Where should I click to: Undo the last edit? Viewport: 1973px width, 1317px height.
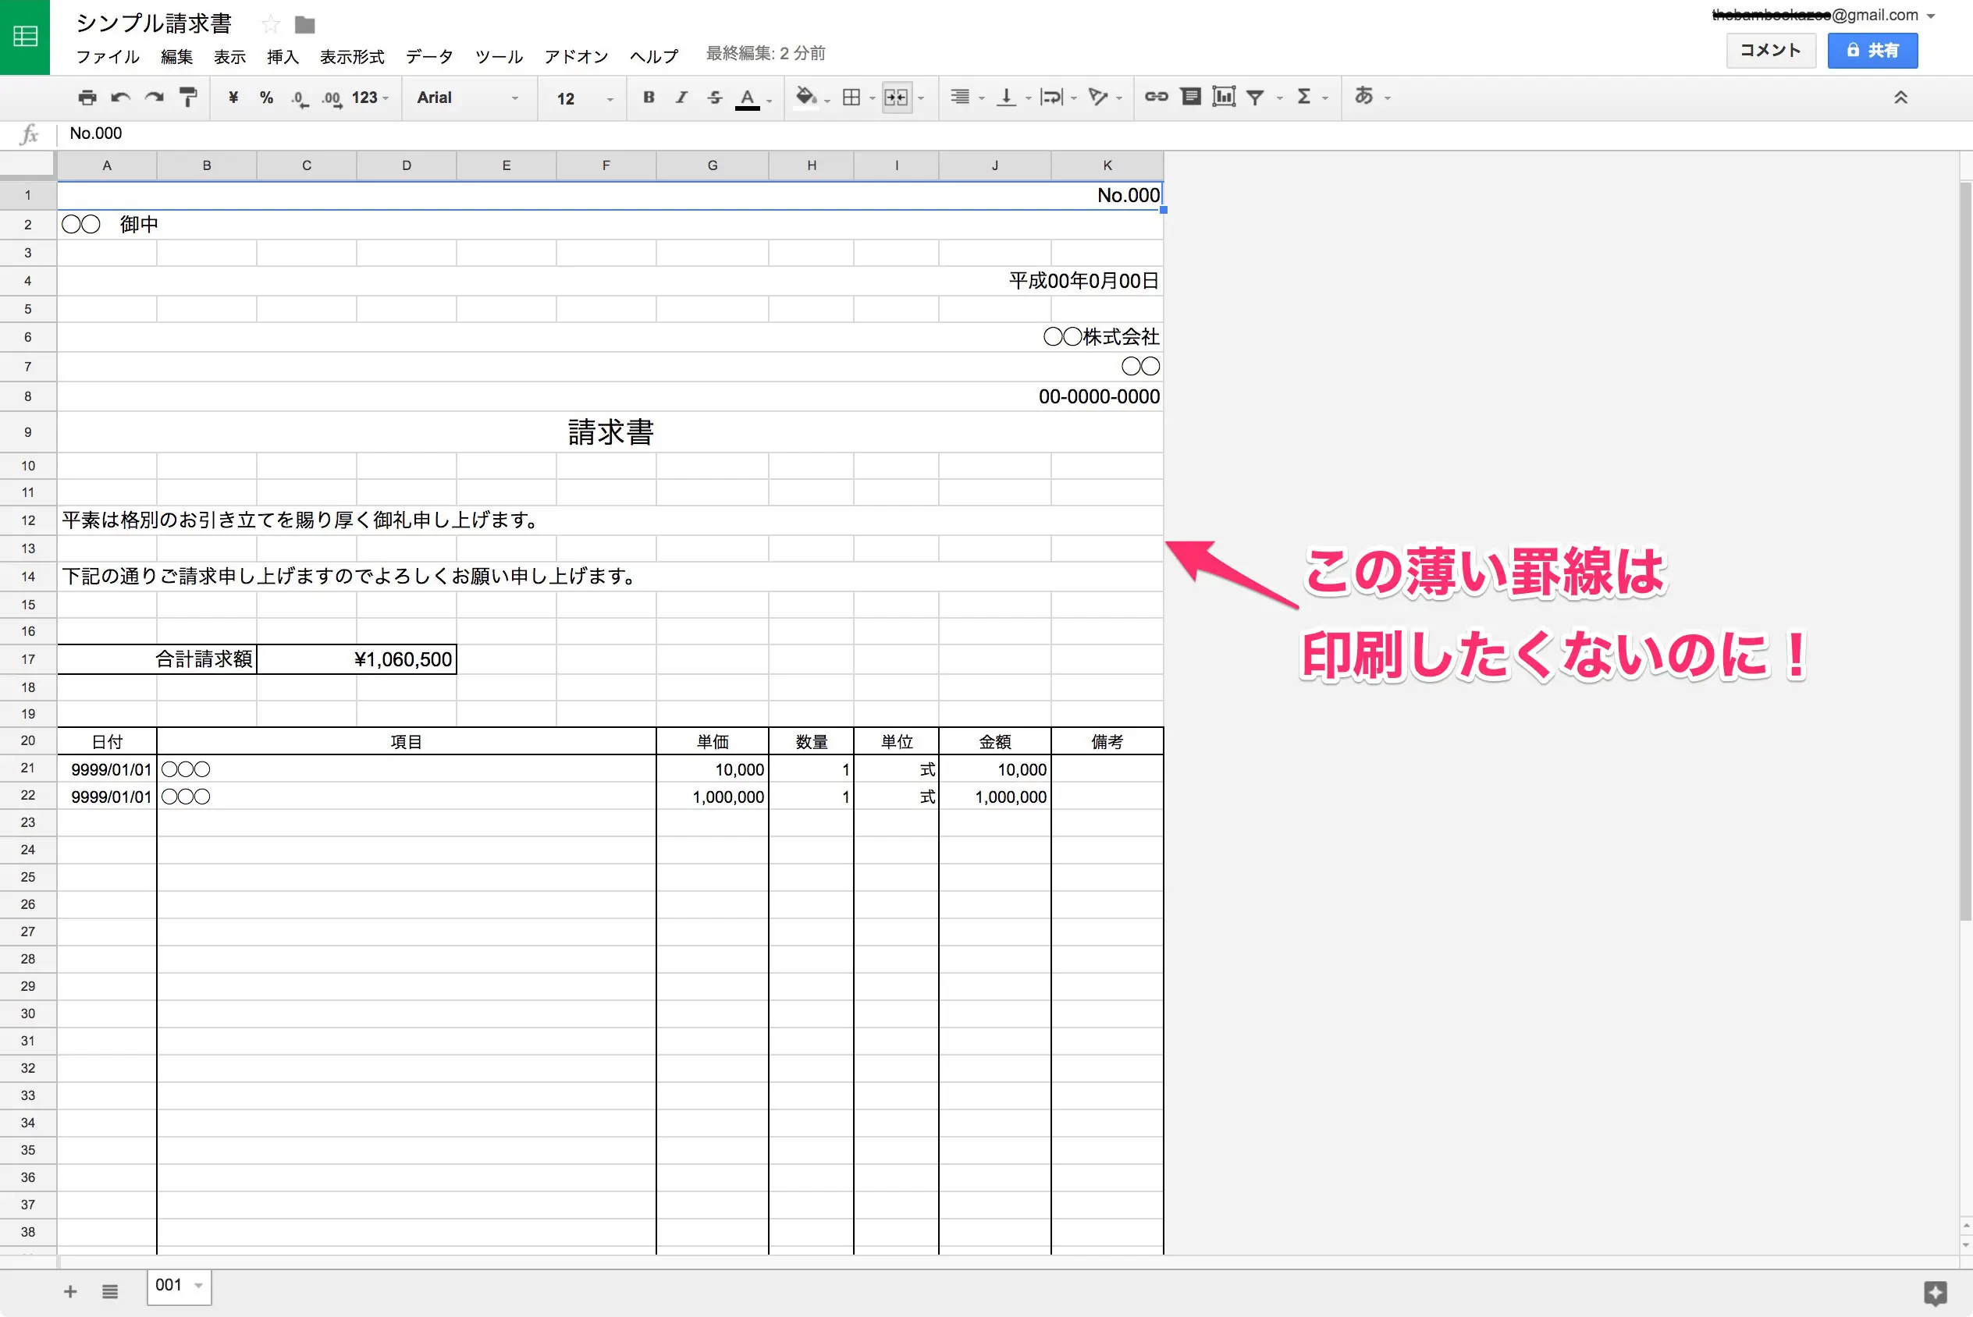(x=119, y=98)
